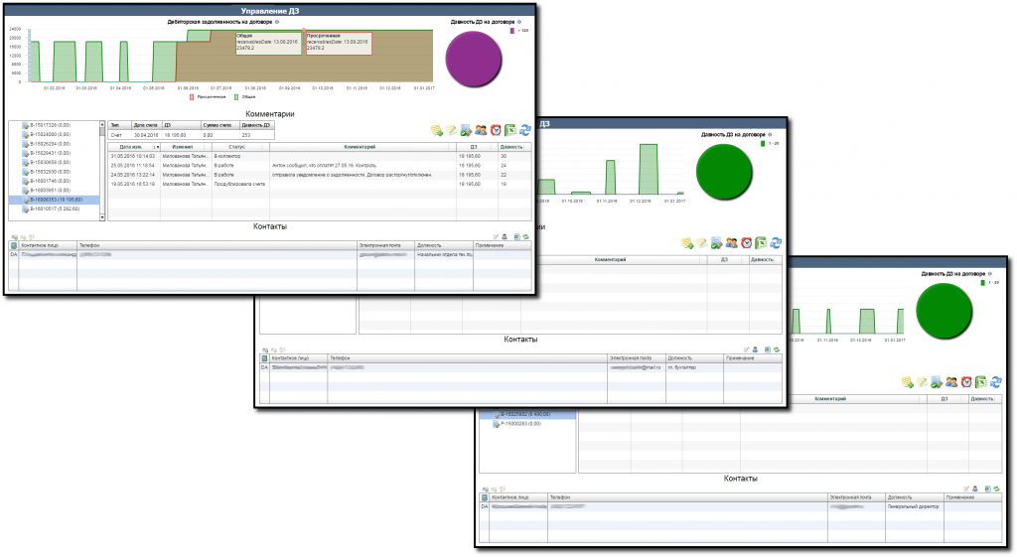Viewport: 1017px width, 557px height.
Task: Add contact icon in back window
Action: pyautogui.click(x=485, y=488)
